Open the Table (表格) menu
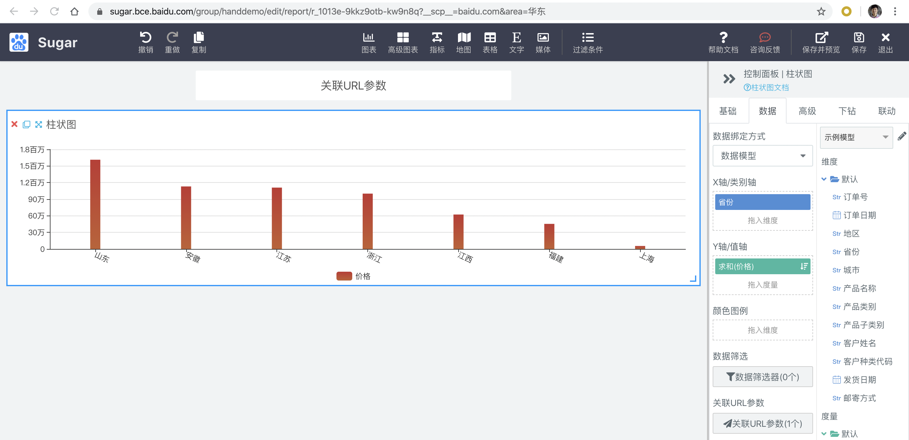This screenshot has width=909, height=440. coord(490,42)
